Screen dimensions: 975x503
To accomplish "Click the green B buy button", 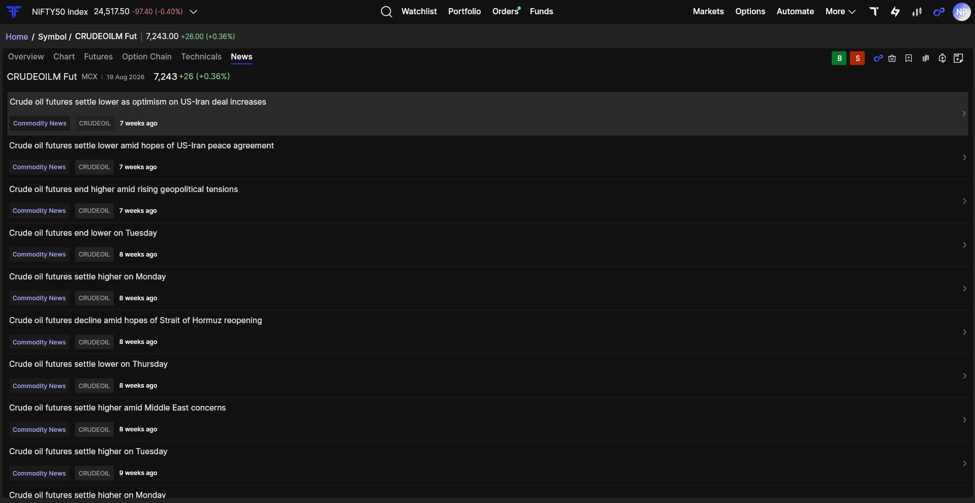I will [839, 58].
